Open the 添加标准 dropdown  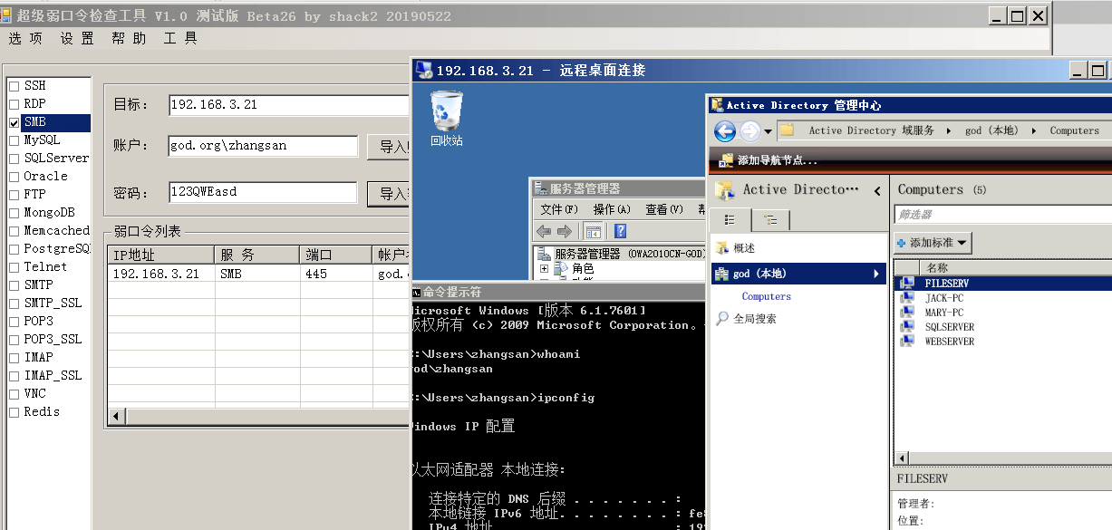[933, 243]
